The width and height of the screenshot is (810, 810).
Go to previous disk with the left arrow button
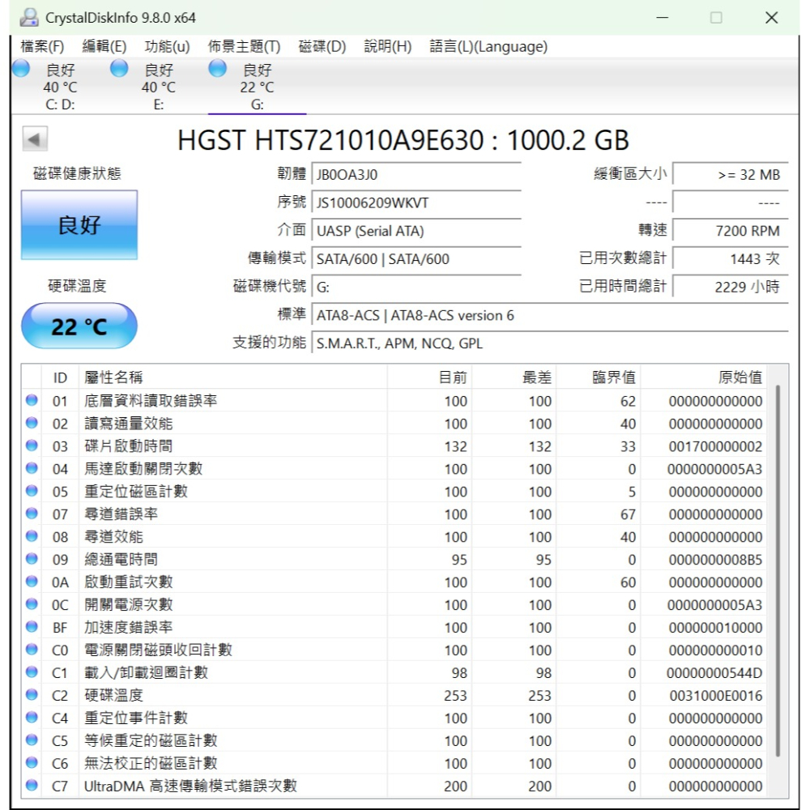tap(35, 139)
